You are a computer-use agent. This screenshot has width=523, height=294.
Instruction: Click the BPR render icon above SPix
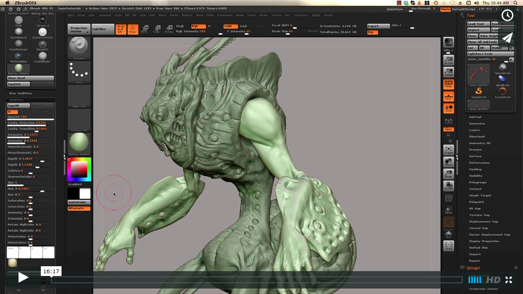(448, 42)
